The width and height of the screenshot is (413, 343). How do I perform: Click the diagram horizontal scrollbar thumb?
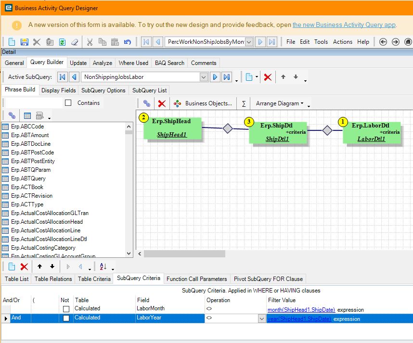184,254
